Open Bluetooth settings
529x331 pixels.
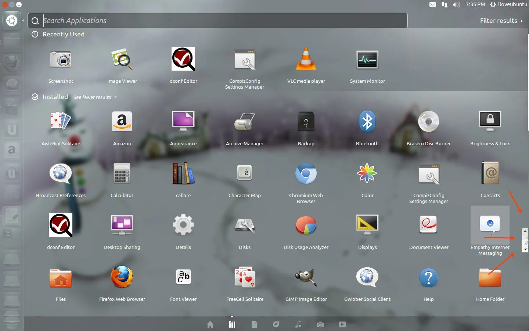367,121
